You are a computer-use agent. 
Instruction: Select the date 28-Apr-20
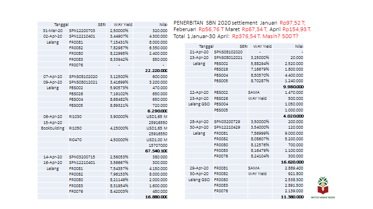coord(199,122)
